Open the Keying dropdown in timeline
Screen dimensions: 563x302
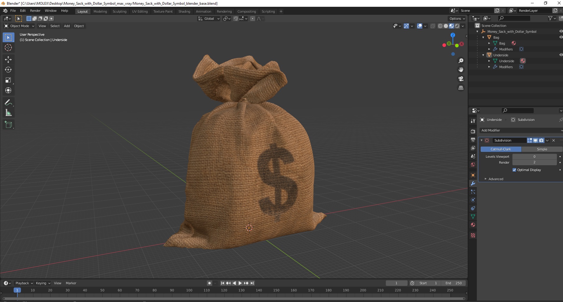click(x=43, y=283)
